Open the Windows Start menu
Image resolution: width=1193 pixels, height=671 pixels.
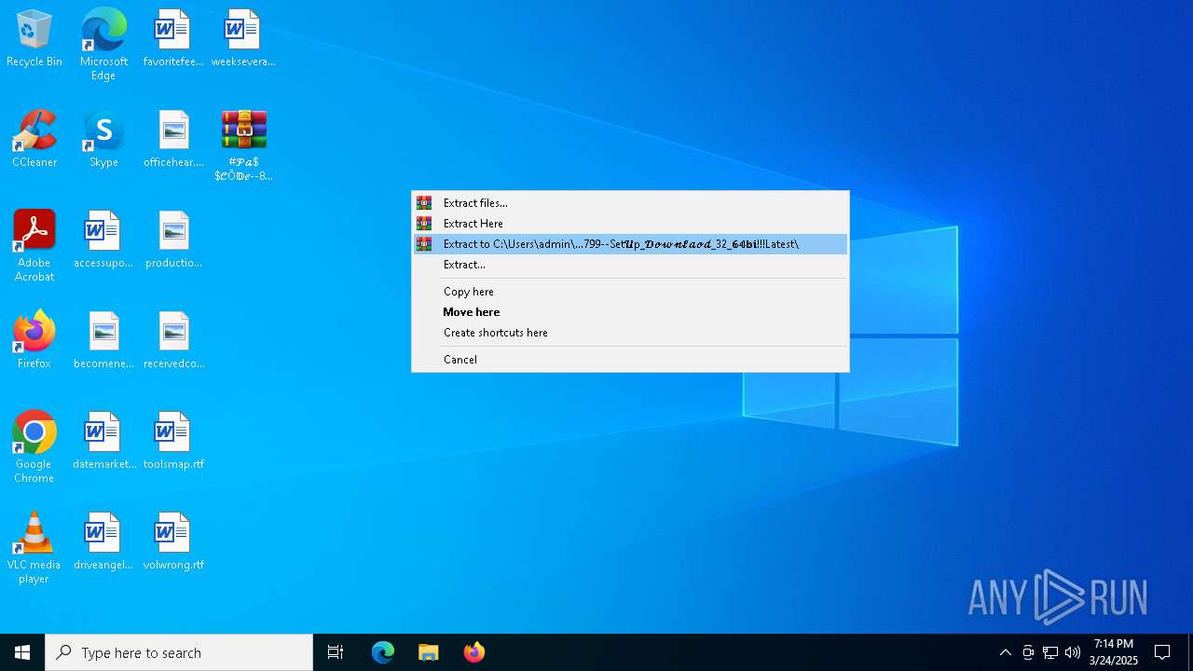22,652
